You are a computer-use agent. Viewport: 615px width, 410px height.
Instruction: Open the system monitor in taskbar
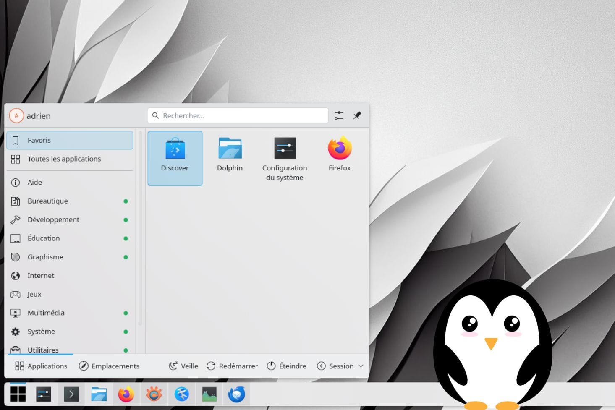(x=209, y=394)
